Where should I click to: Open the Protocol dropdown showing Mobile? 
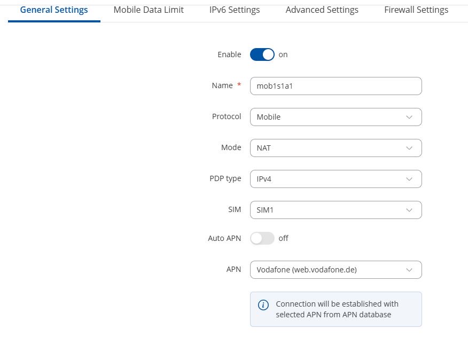[336, 117]
